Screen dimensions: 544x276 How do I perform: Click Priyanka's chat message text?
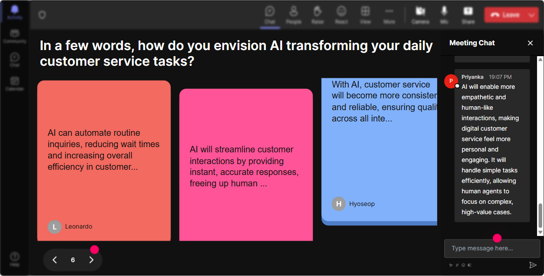(490, 149)
